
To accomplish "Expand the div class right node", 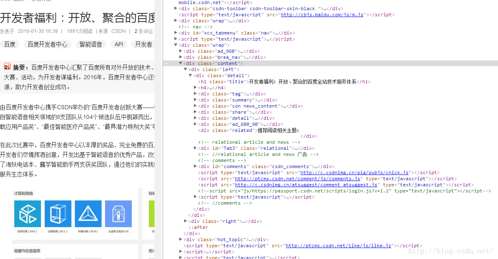I will pyautogui.click(x=186, y=221).
